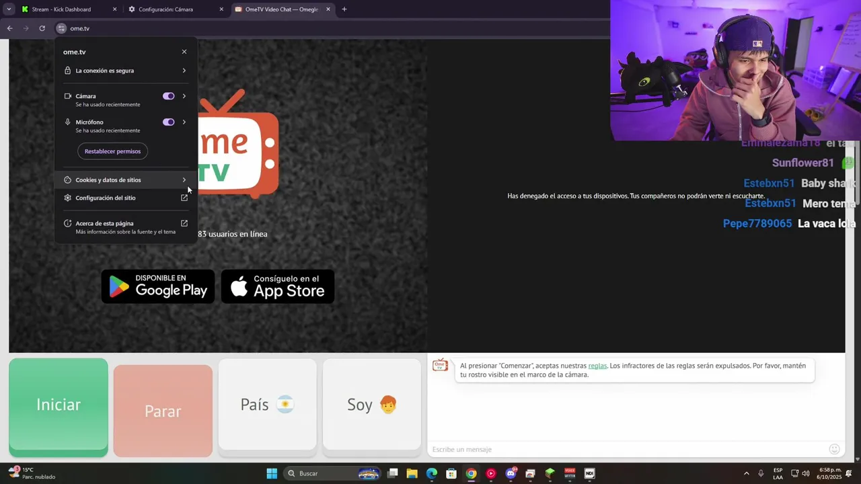
Task: Go back to previous page
Action: (9, 28)
